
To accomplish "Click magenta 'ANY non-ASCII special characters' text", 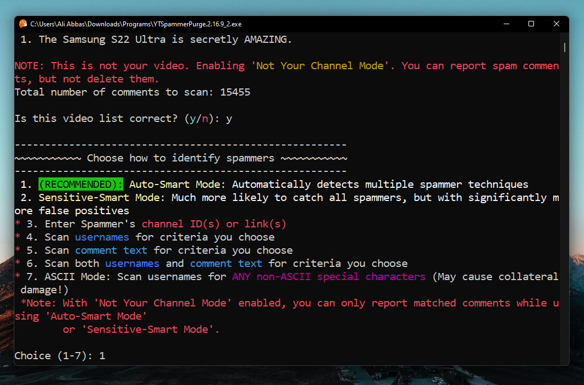I will 329,277.
